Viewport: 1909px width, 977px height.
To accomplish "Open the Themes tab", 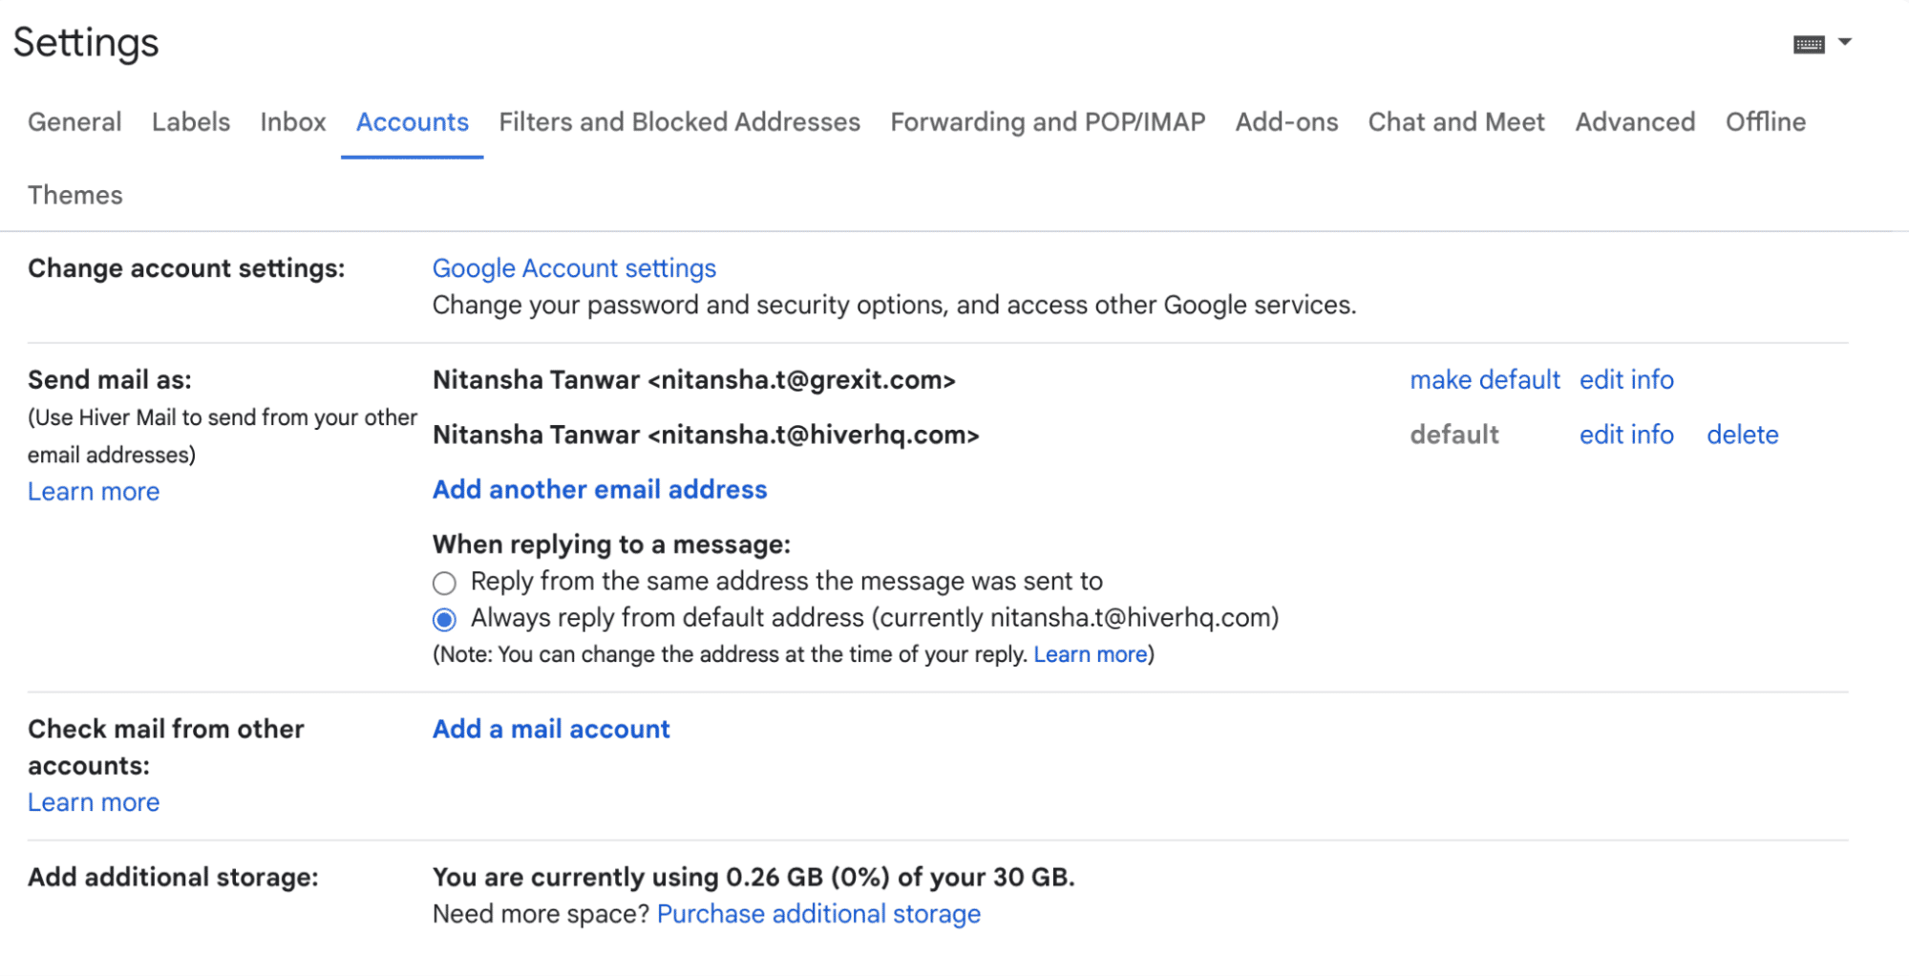I will (x=74, y=196).
